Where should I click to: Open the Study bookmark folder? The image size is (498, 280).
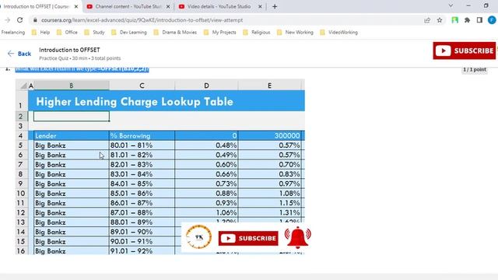pos(95,33)
